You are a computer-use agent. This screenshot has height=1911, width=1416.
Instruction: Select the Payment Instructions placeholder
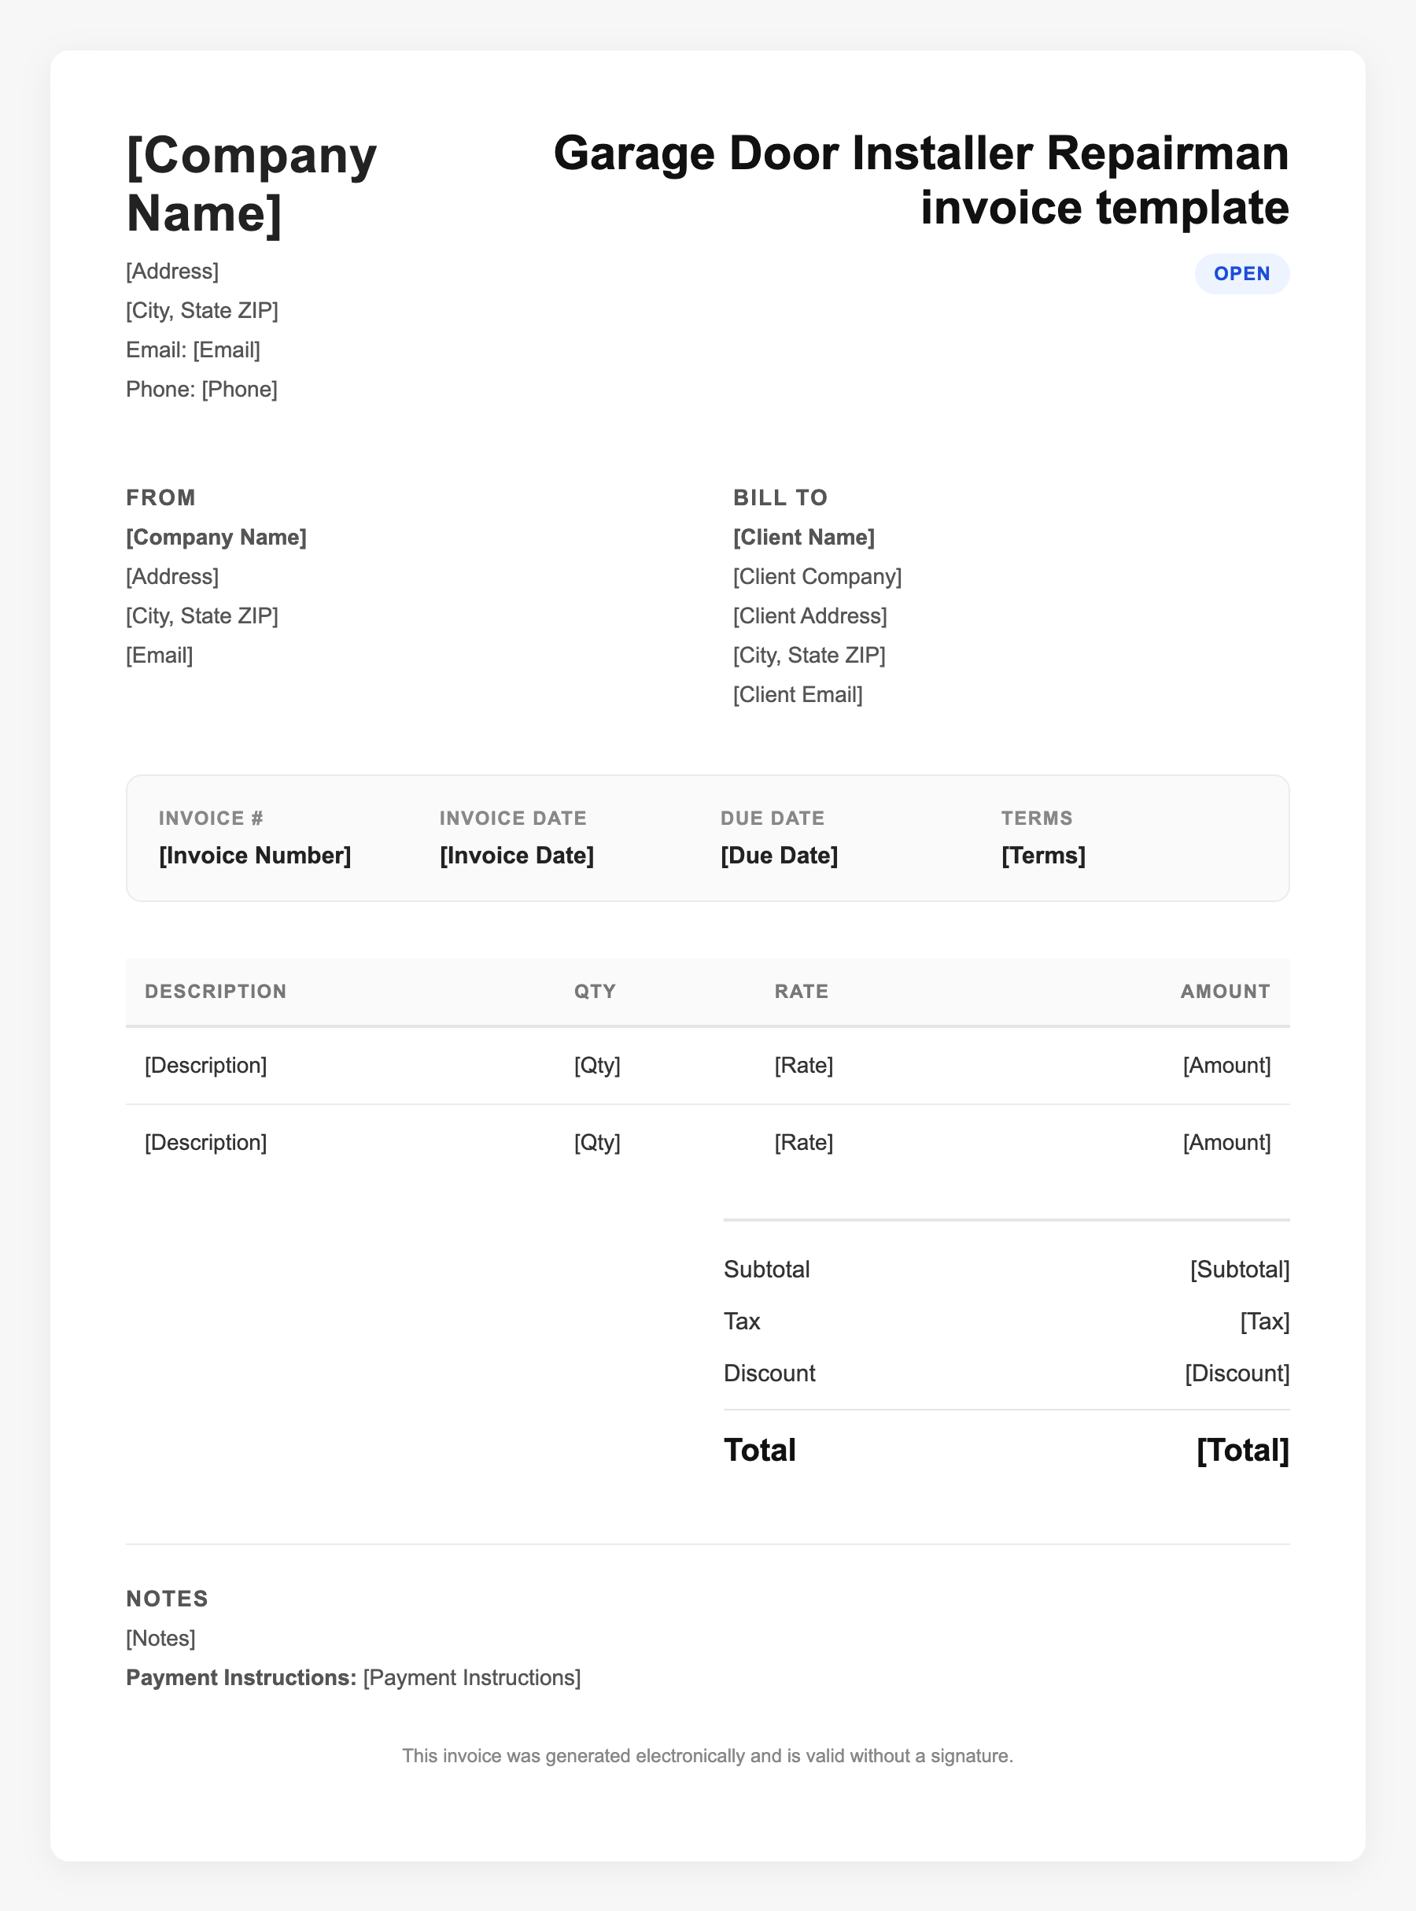click(x=471, y=1678)
